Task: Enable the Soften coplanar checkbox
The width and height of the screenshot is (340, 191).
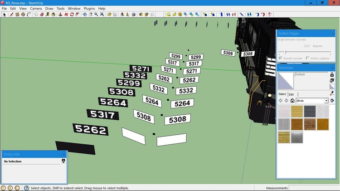Action: point(308,59)
